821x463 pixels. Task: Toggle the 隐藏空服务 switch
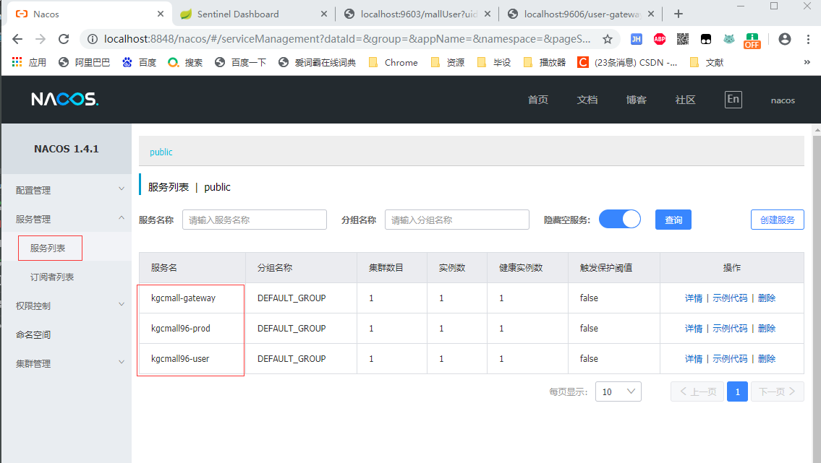coord(620,220)
